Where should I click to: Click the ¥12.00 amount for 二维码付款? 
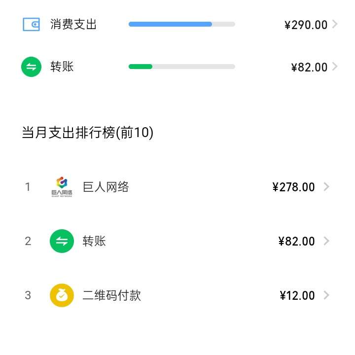click(297, 295)
